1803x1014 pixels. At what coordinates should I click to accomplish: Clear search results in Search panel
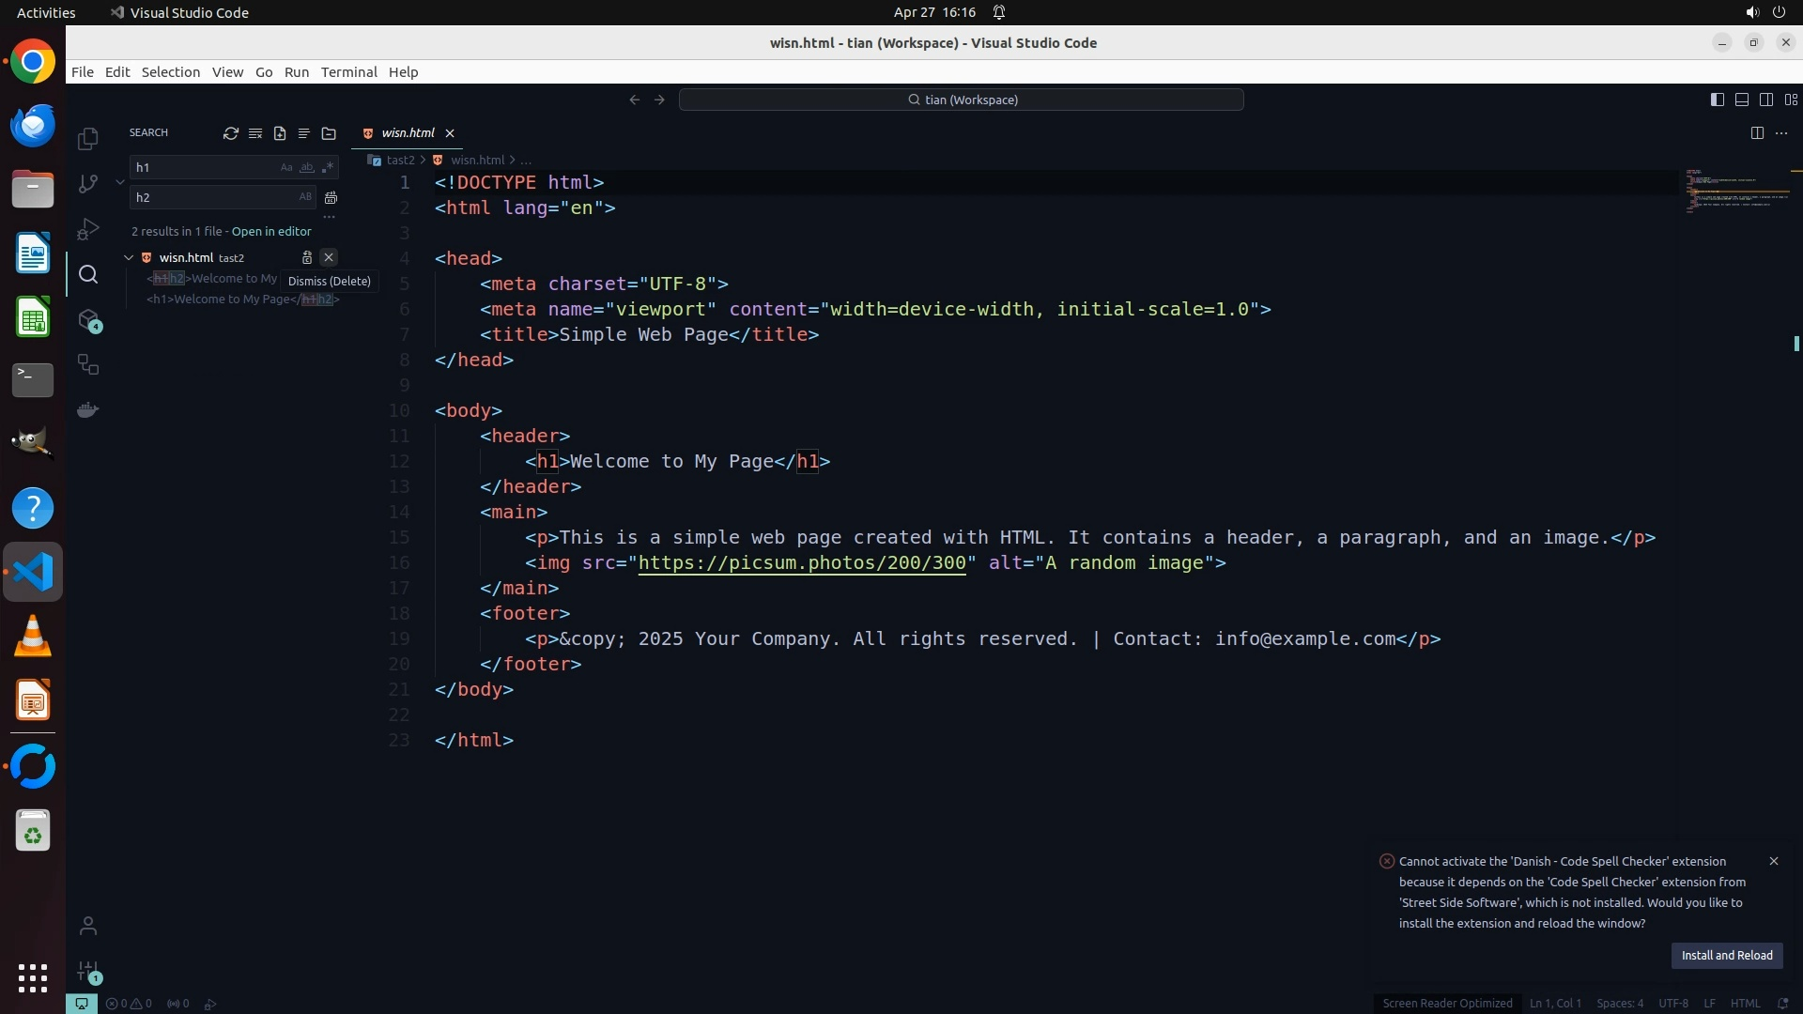point(255,133)
